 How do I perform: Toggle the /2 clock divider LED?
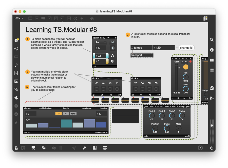(x=97, y=89)
